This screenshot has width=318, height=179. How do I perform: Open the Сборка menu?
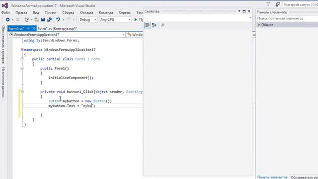[x=68, y=12]
